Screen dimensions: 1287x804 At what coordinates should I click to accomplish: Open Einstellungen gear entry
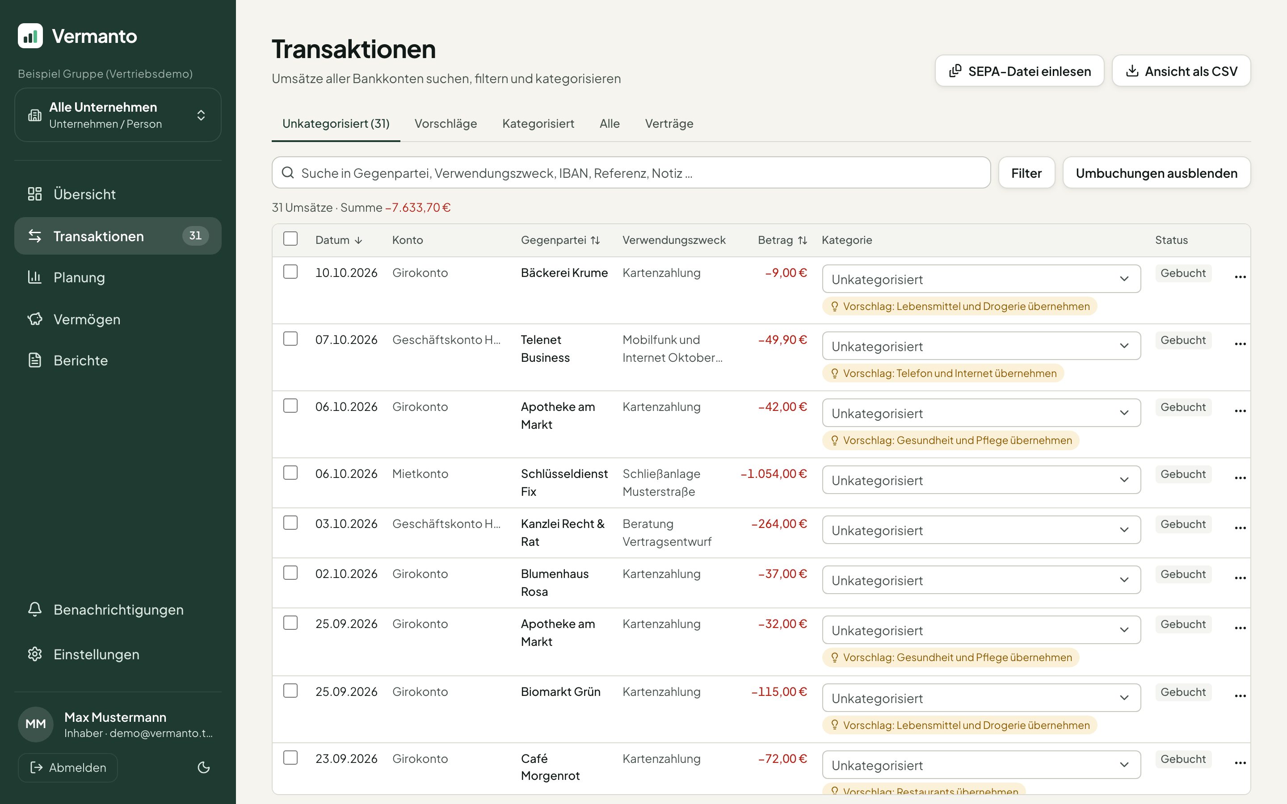(118, 654)
